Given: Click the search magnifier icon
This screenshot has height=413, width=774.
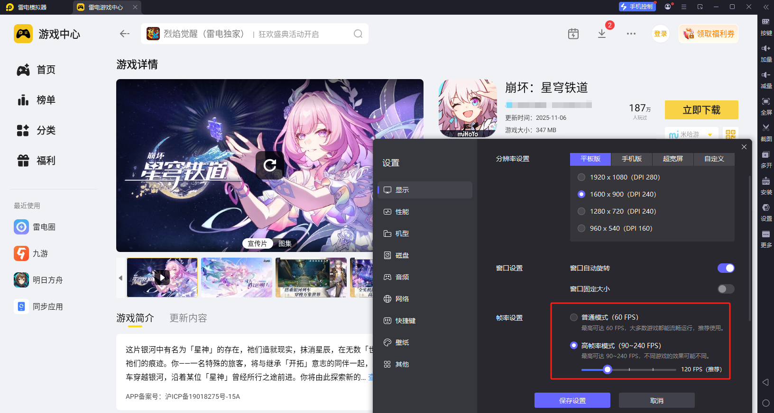Looking at the screenshot, I should coord(358,34).
